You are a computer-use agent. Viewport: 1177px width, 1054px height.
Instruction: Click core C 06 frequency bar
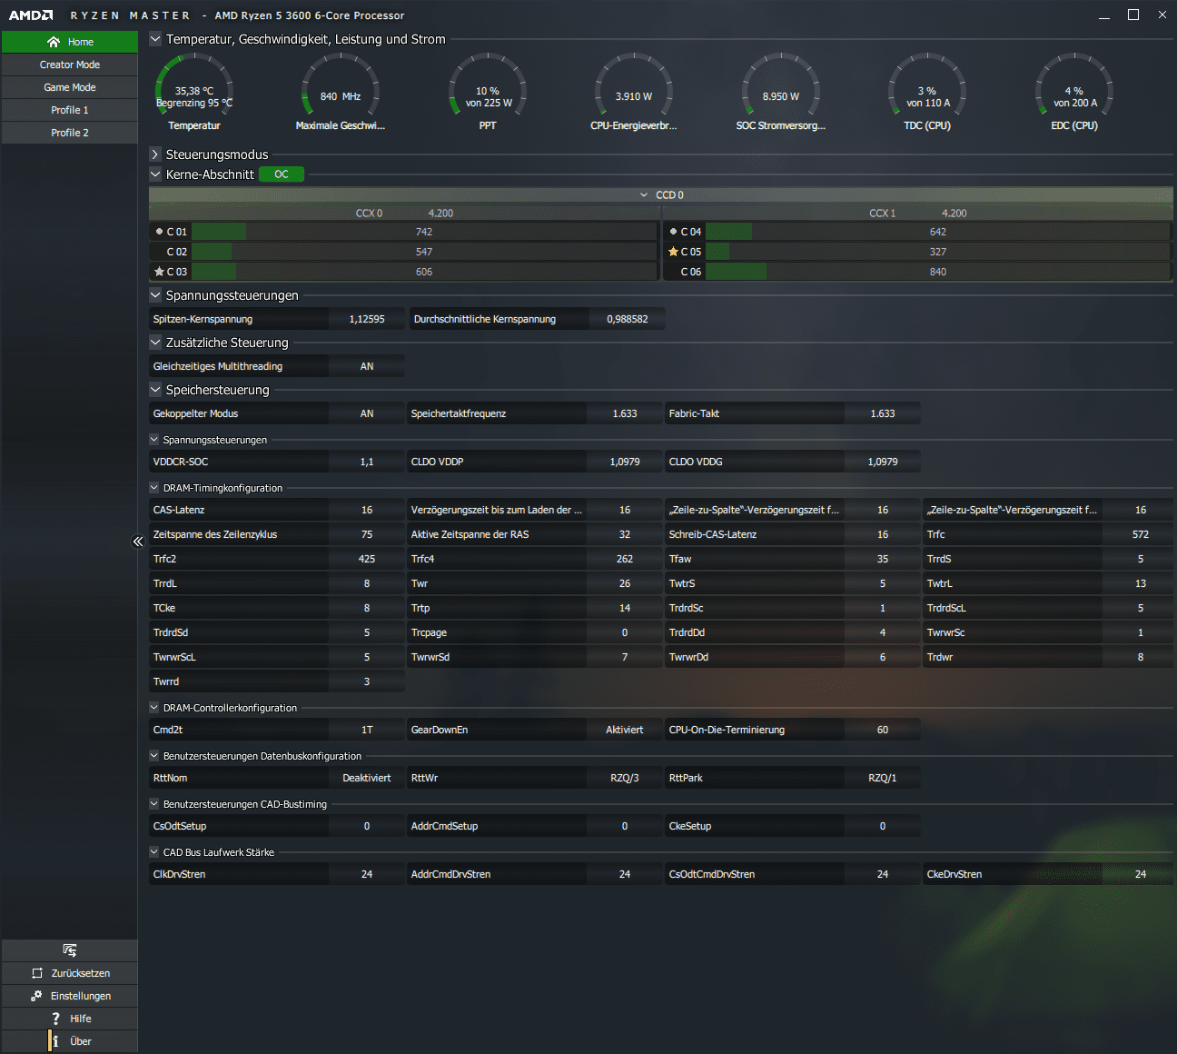(x=938, y=272)
